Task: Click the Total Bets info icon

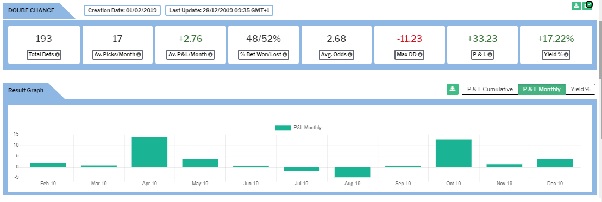Action: (57, 54)
